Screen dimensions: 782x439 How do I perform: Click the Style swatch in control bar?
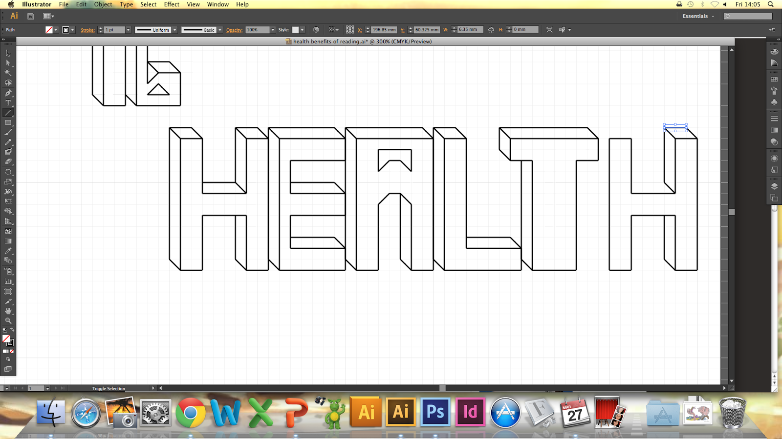295,30
